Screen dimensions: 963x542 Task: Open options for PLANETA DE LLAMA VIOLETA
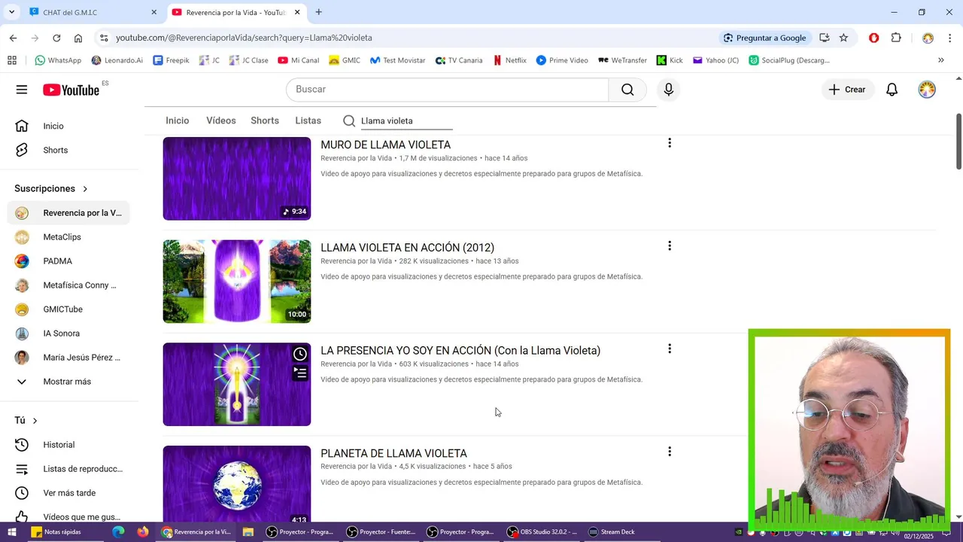(670, 452)
